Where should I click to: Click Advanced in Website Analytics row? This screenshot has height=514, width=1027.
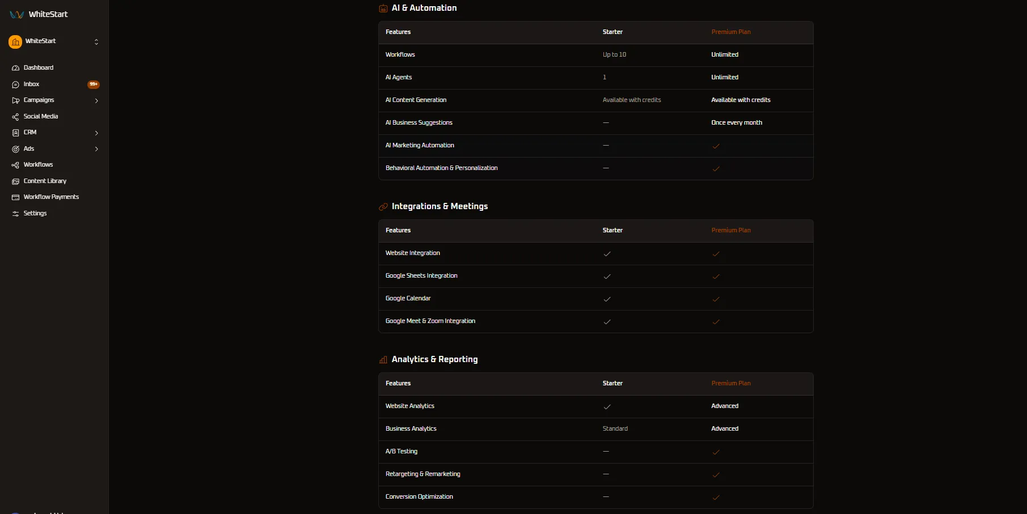pyautogui.click(x=725, y=406)
